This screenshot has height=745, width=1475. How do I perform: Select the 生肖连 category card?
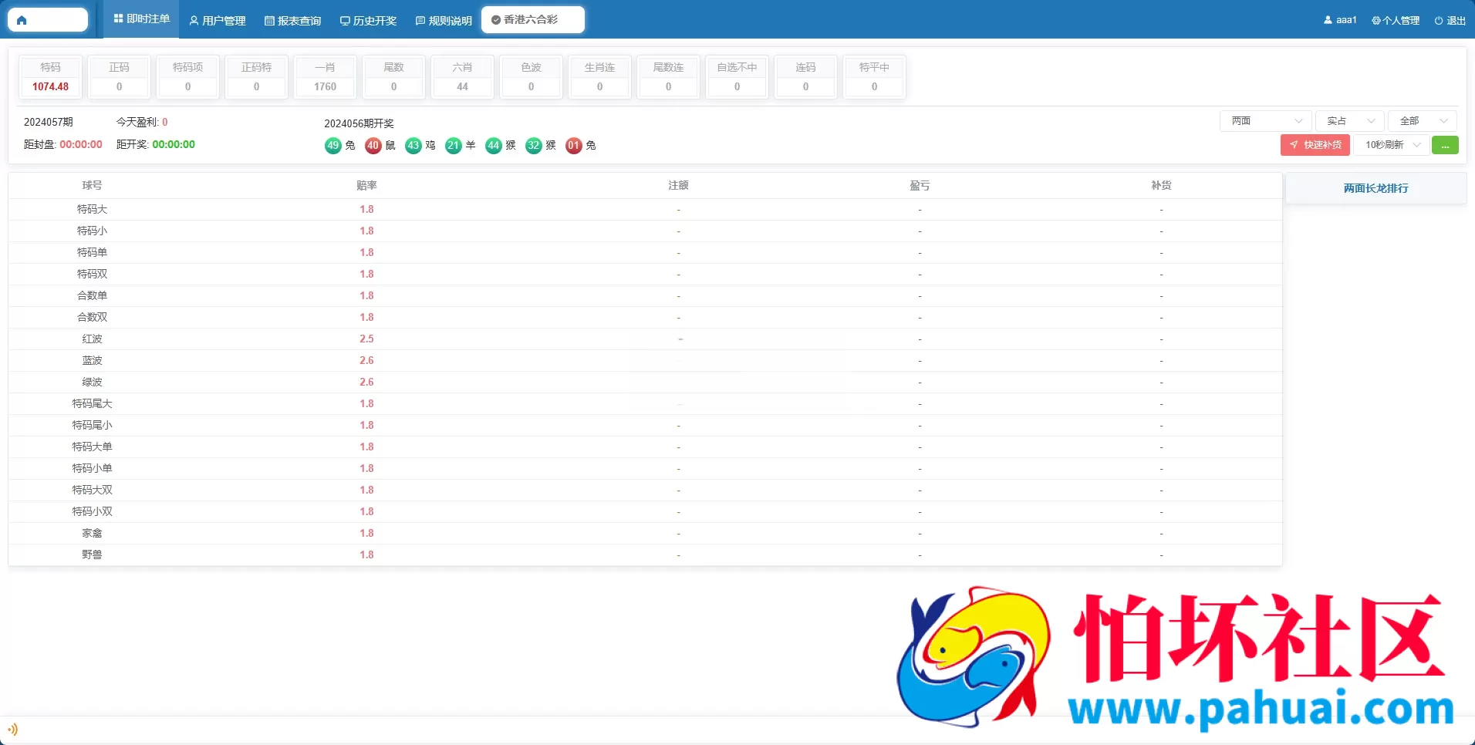[x=600, y=77]
